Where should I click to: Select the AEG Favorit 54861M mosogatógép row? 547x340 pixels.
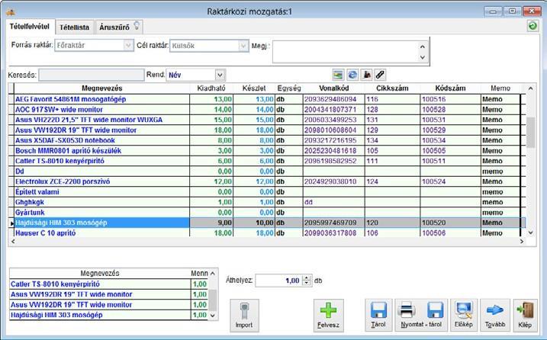tap(267, 99)
